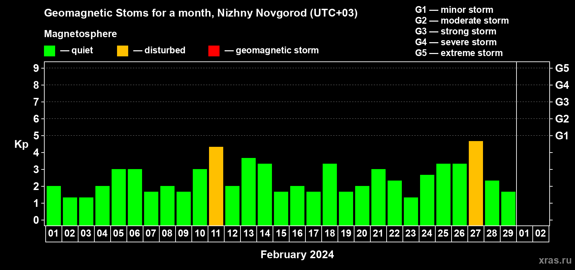The image size is (575, 270).
Task: Click the March 02 date label
Action: pos(540,233)
